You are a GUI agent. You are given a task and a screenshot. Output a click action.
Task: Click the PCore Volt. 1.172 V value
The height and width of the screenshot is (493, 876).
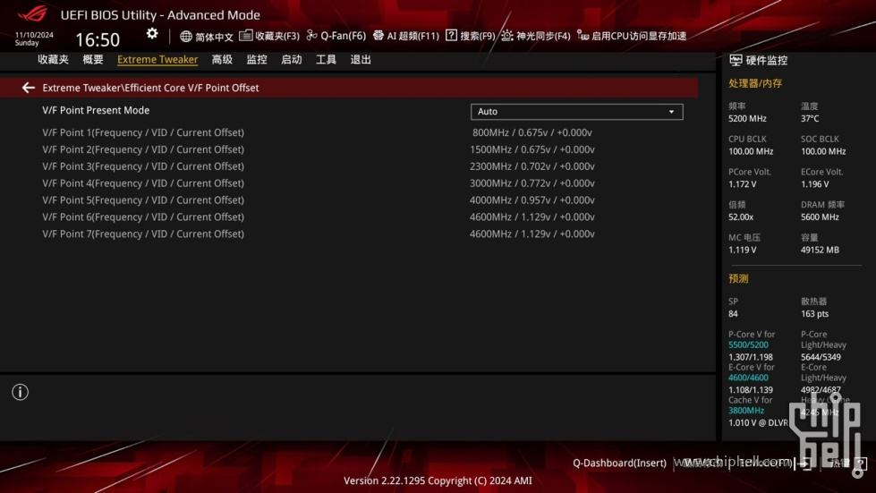coord(743,184)
